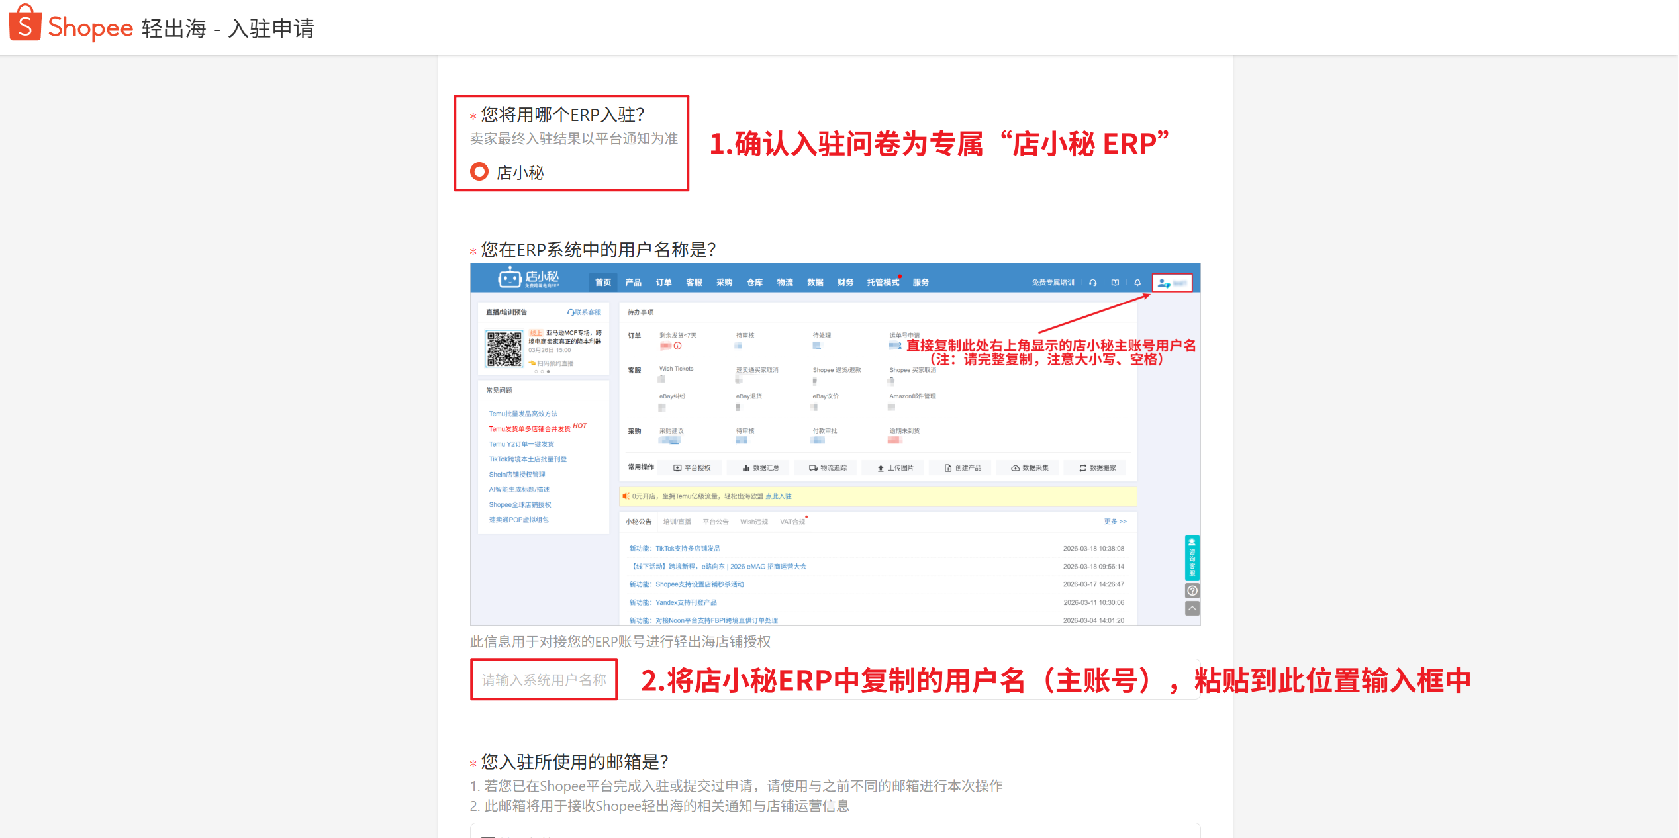Click the green 咨询客服 side button

pos(1192,557)
